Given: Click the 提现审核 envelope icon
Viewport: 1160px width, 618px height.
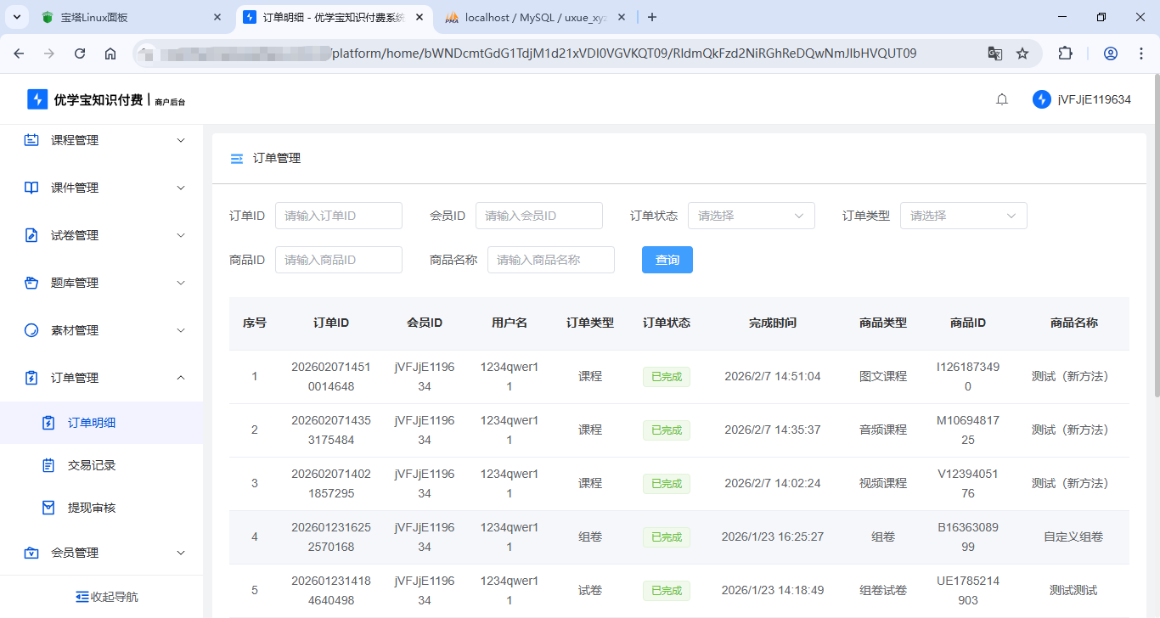Looking at the screenshot, I should point(47,508).
